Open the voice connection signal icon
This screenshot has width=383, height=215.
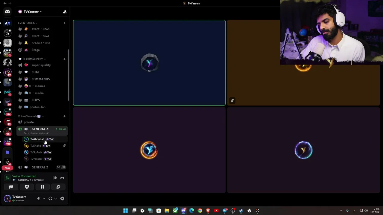pos(7,178)
